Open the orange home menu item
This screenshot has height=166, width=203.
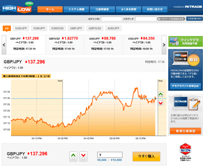[x=50, y=9]
